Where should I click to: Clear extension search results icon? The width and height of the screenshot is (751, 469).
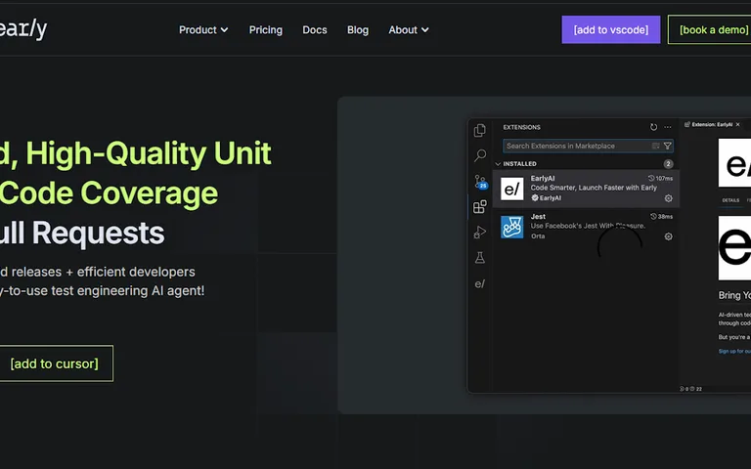pyautogui.click(x=656, y=146)
